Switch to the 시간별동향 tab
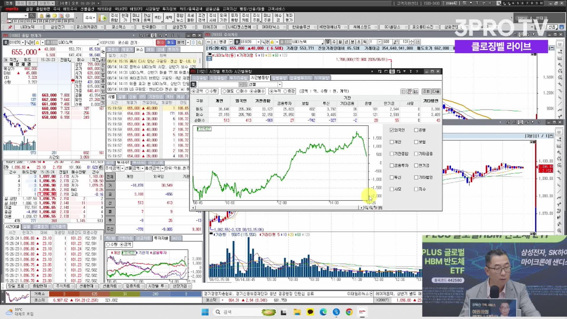Screen dimensions: 567x319 click(260, 78)
